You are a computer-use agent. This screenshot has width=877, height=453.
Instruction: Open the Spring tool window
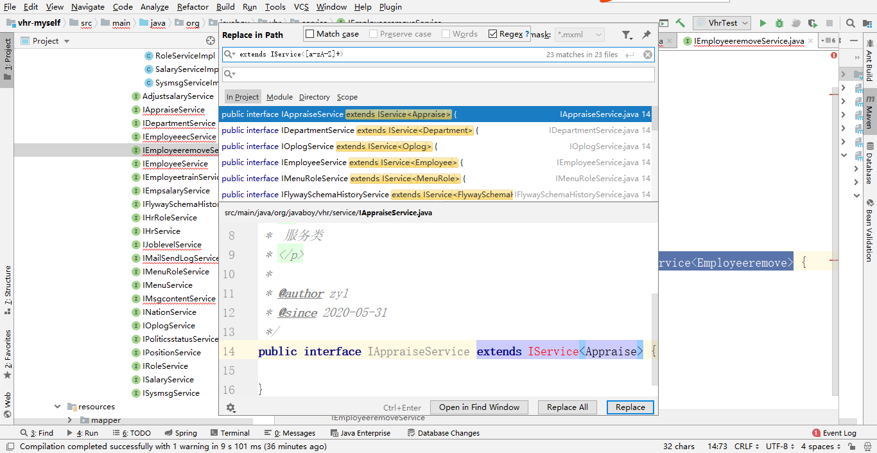click(180, 433)
